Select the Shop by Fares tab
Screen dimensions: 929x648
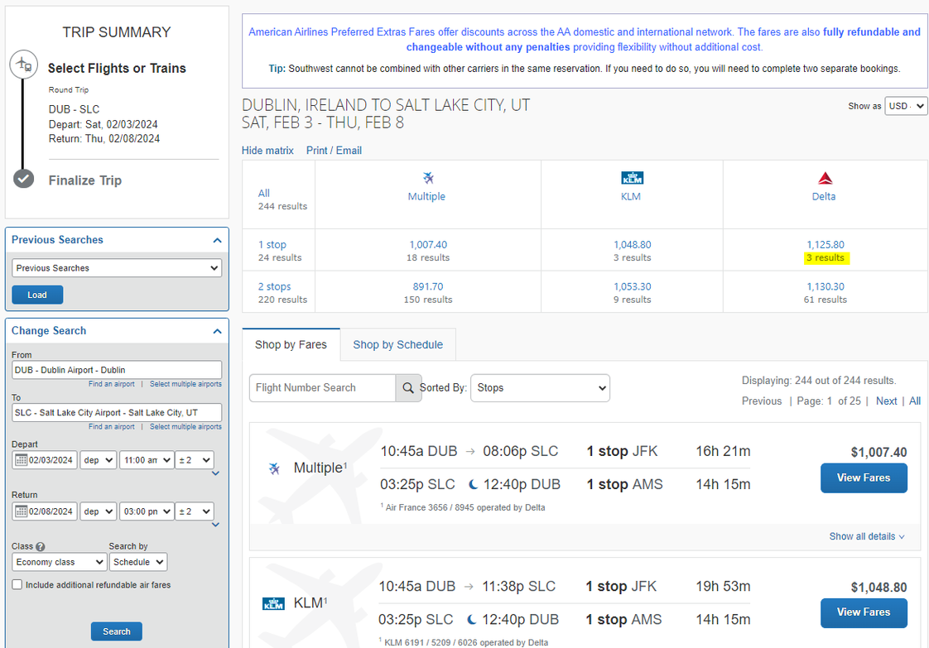click(x=291, y=345)
